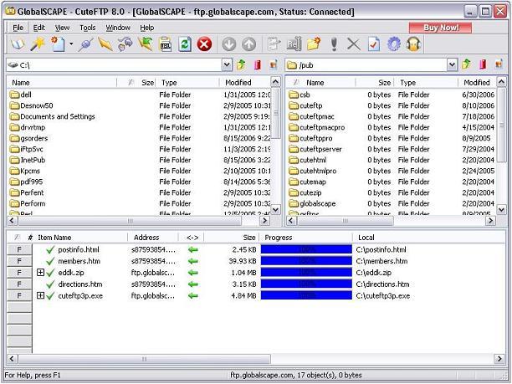Click the Buy Now! button
The height and width of the screenshot is (384, 512).
441,28
